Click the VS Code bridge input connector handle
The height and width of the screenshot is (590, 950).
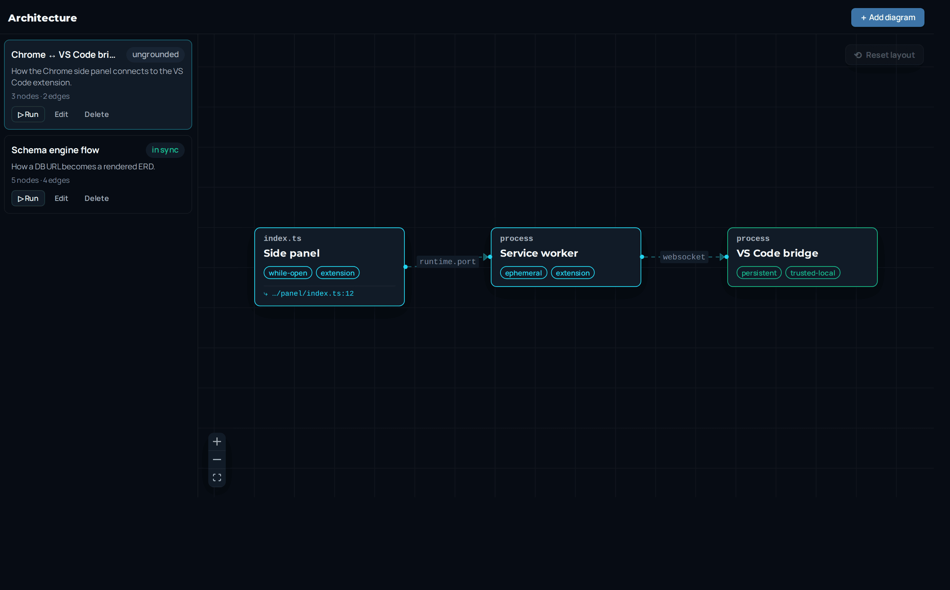(727, 257)
